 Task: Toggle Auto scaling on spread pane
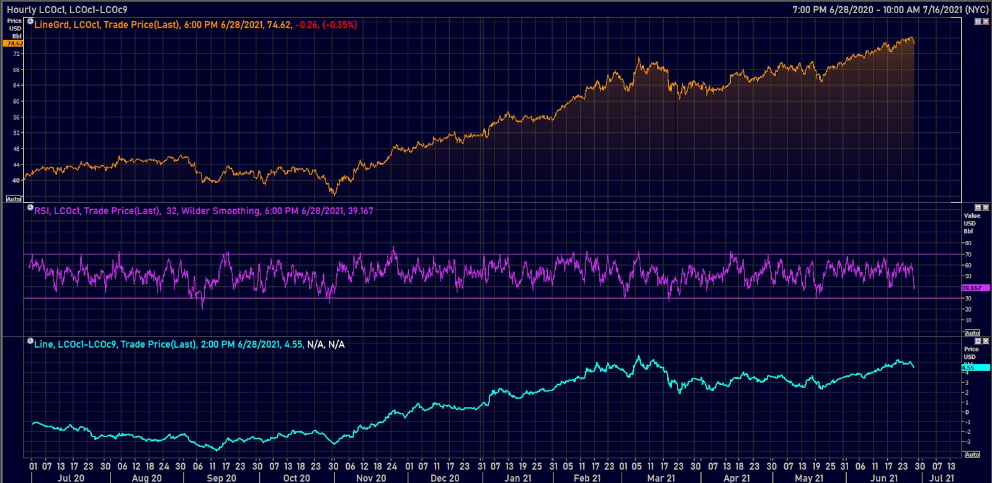pos(972,454)
